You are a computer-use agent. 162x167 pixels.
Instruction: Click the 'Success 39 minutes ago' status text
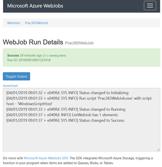point(25,56)
